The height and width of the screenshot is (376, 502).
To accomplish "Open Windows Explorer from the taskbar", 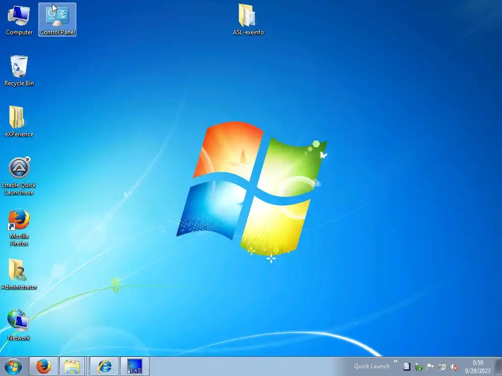I will click(x=72, y=366).
